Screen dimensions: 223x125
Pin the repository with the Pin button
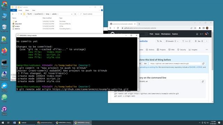point(160,41)
